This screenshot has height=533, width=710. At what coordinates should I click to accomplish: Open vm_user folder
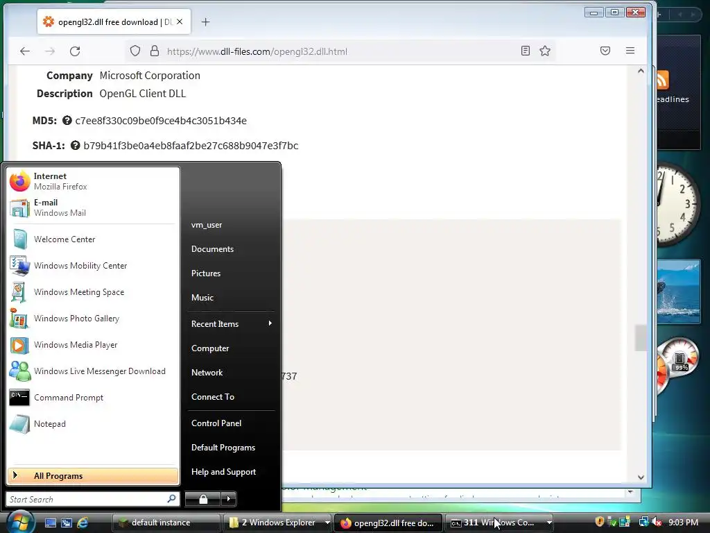(207, 225)
